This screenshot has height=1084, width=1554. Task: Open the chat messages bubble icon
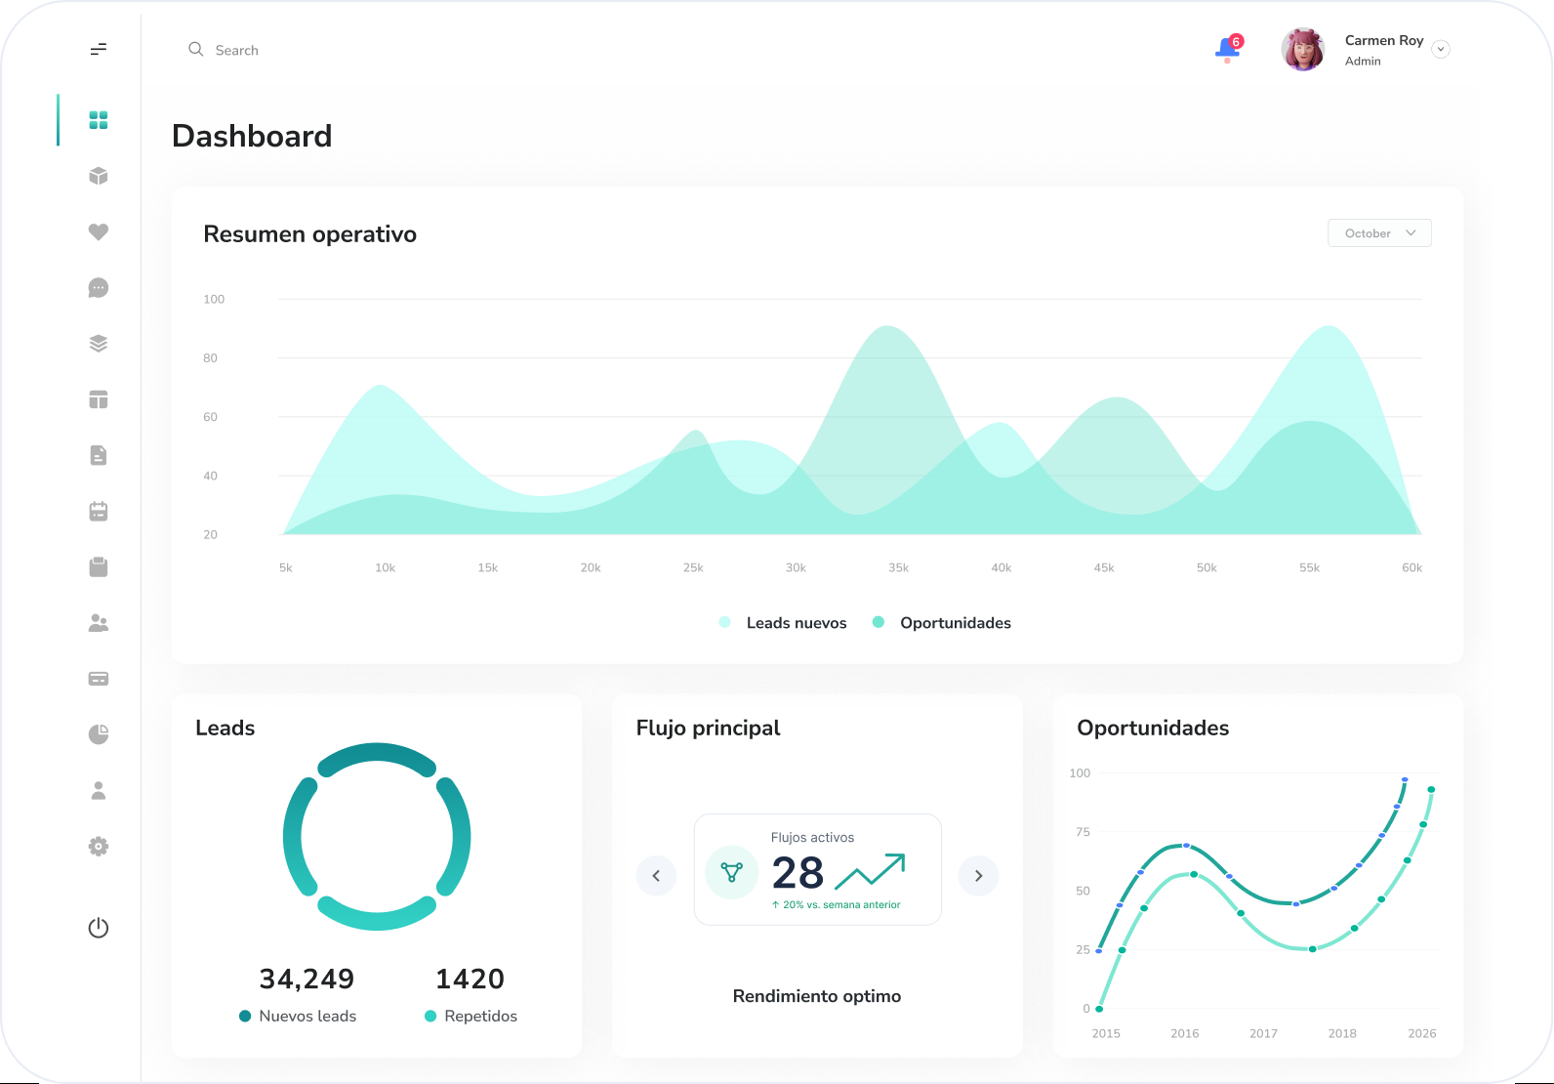pos(99,287)
